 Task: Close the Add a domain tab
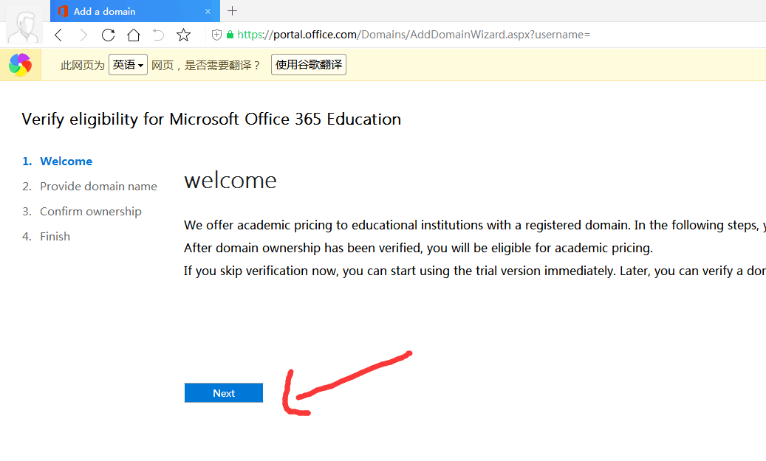click(208, 12)
